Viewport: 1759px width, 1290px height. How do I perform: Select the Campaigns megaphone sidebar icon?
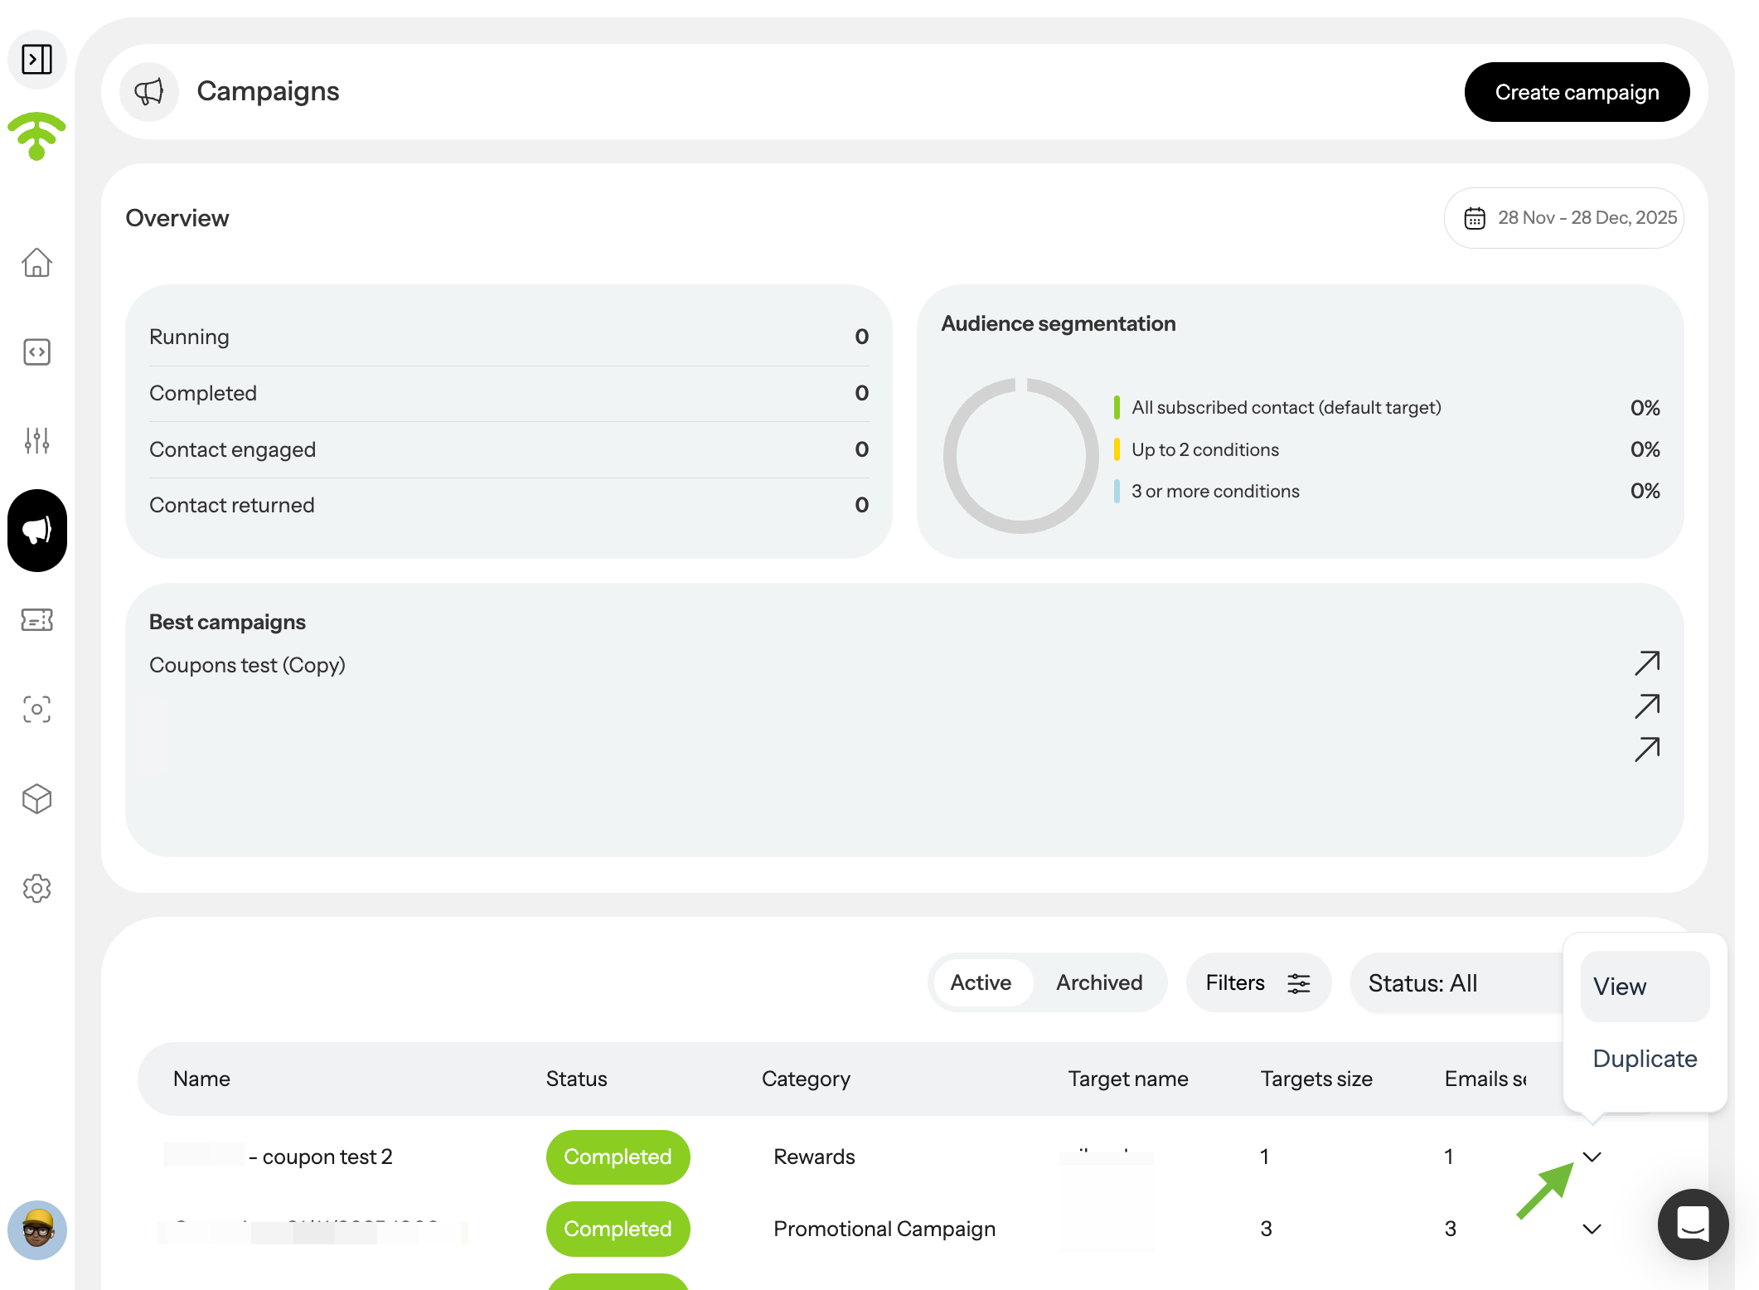click(37, 531)
